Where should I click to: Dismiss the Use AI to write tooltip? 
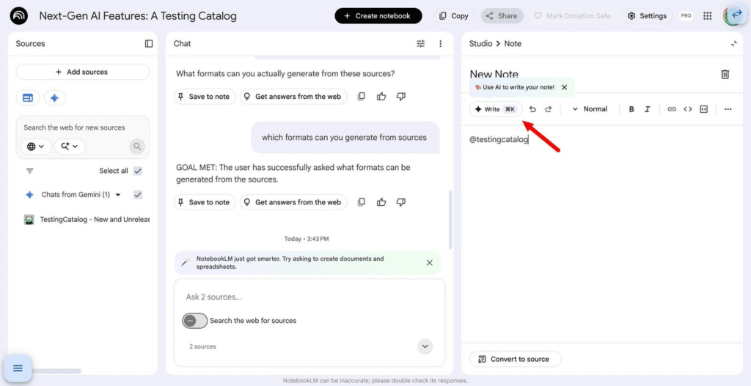(564, 88)
